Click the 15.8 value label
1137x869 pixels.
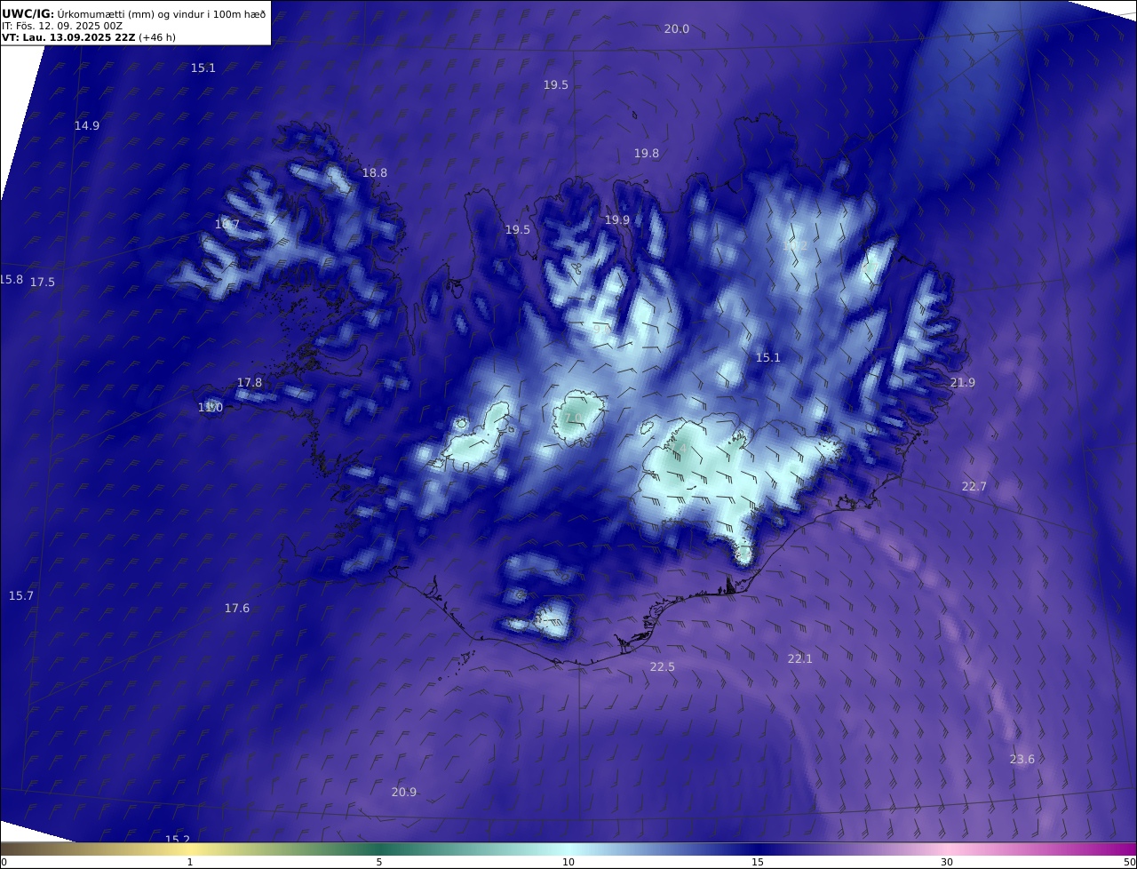click(x=12, y=279)
